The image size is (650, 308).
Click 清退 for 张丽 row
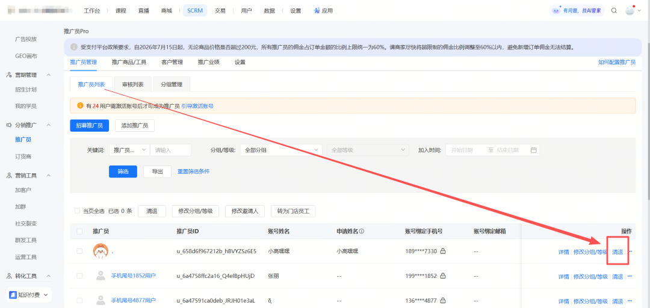coord(617,277)
